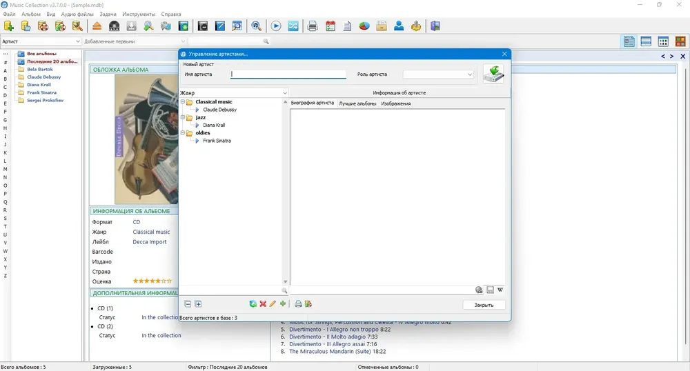Click the dark square minus toolbar icon

(202, 26)
